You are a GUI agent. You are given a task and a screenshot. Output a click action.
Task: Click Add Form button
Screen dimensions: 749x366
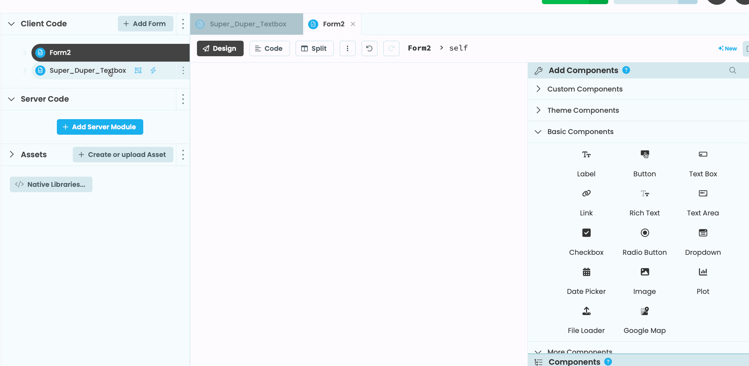point(145,24)
